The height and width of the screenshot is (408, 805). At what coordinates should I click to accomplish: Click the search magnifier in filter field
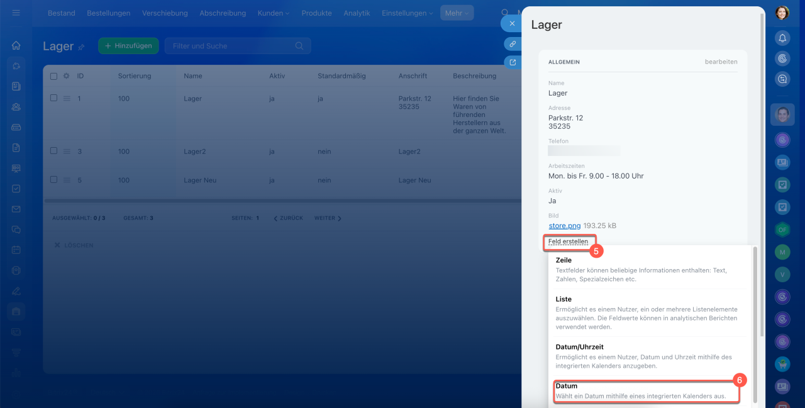[x=299, y=46]
